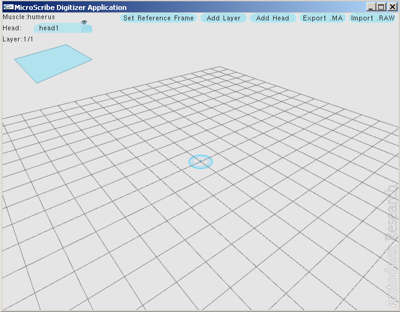Click the stacked layers icon on head1

[x=87, y=29]
